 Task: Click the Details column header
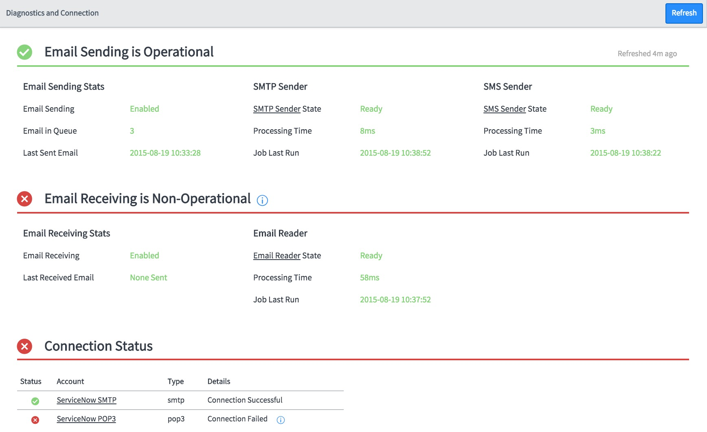(x=219, y=381)
